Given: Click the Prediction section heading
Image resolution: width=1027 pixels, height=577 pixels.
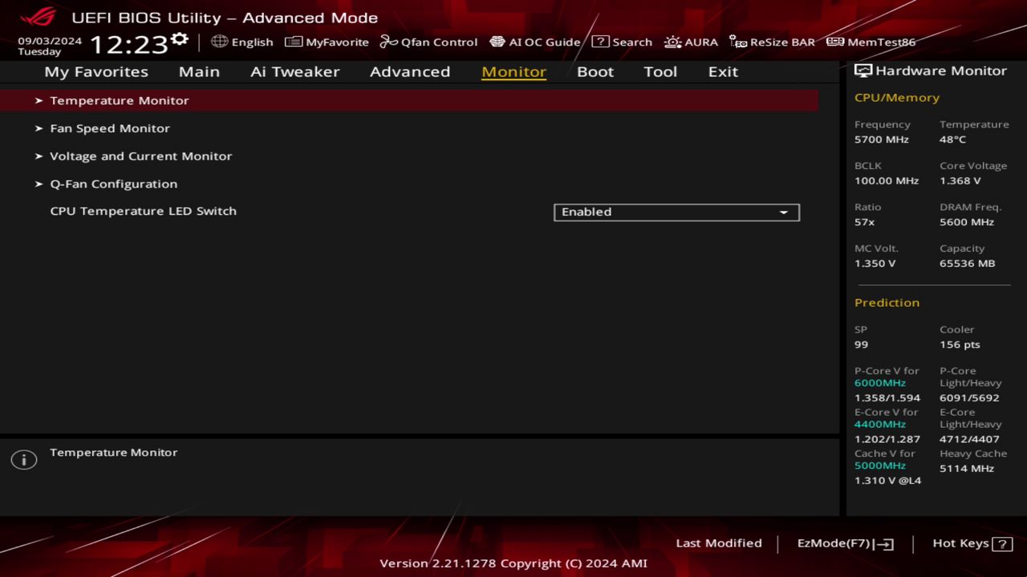Looking at the screenshot, I should 887,303.
